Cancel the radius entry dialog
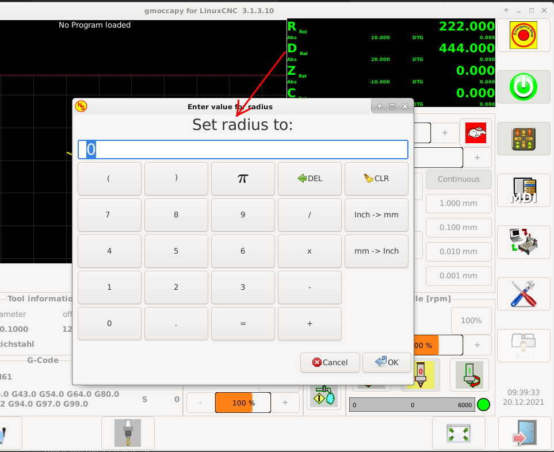554x452 pixels. click(x=330, y=362)
